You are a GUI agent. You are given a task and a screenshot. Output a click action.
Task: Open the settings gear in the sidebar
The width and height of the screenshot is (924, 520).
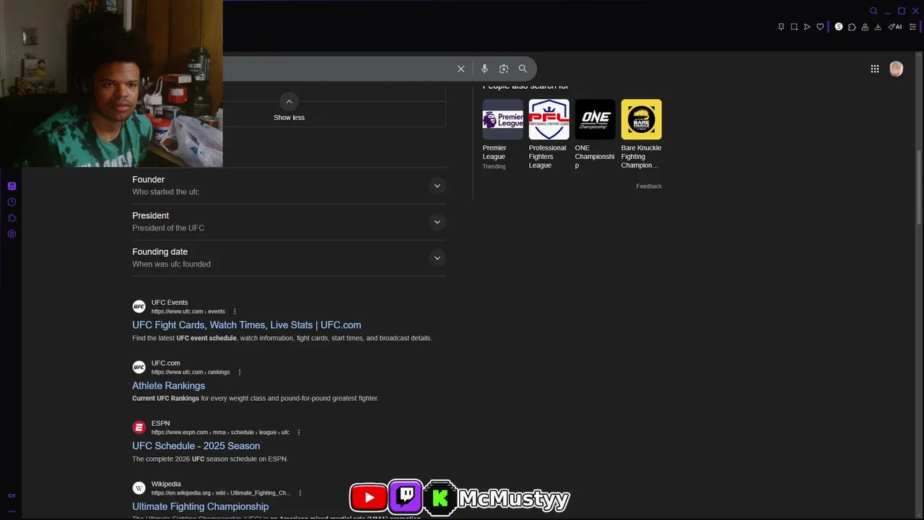(12, 233)
